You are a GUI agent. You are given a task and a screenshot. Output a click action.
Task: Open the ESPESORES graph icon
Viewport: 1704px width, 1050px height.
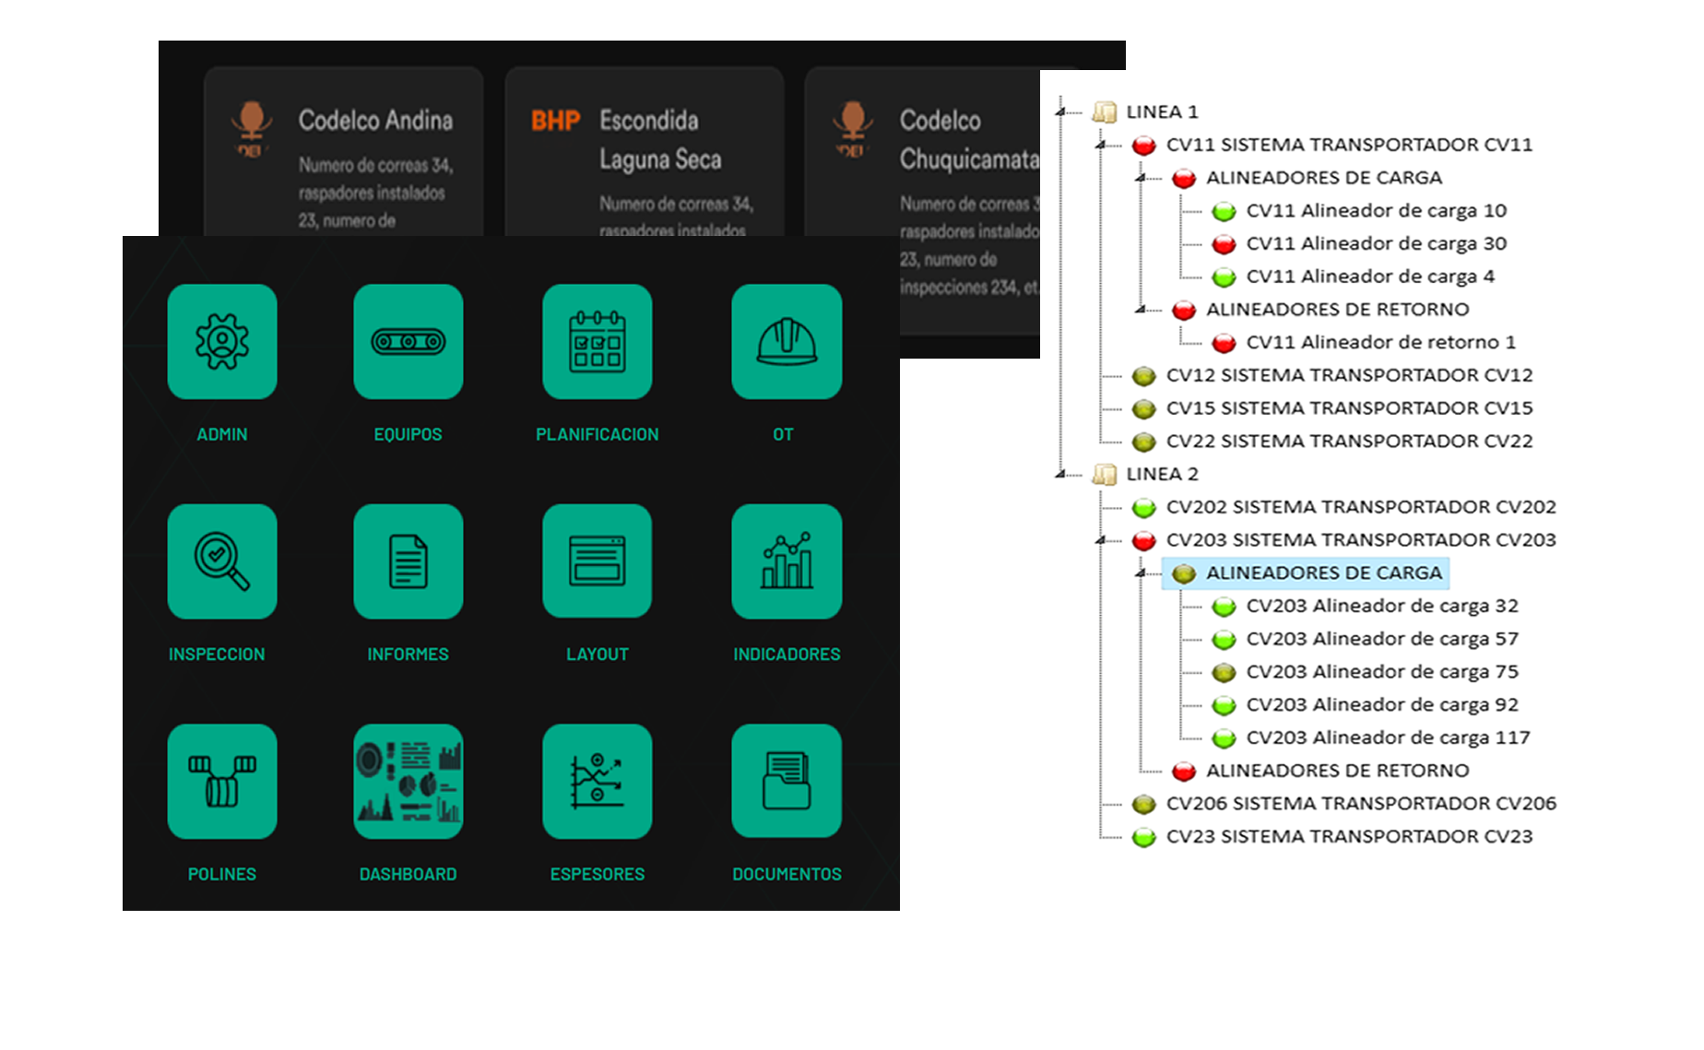click(598, 782)
